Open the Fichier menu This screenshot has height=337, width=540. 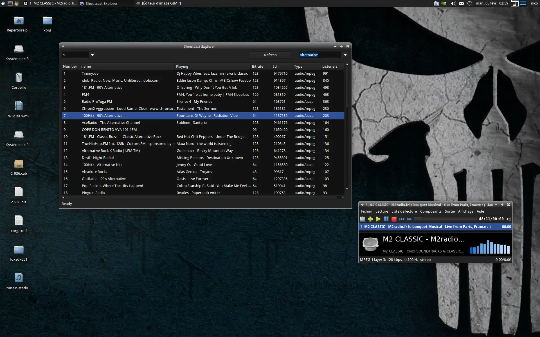[366, 211]
